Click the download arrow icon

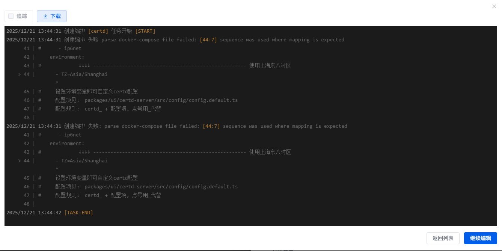45,16
